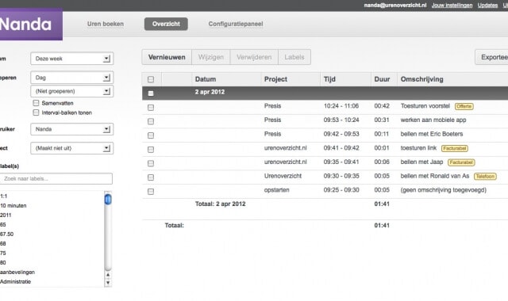Open the (Maakt niet uit) project dropdown
508x301 pixels.
click(72, 148)
